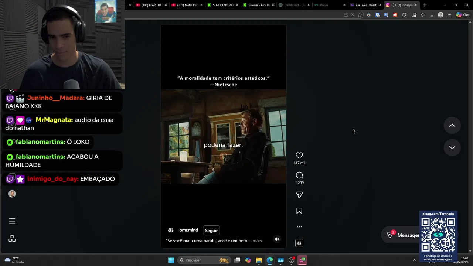This screenshot has width=473, height=266.
Task: Open the Edge settings three-dot menu
Action: 449,15
